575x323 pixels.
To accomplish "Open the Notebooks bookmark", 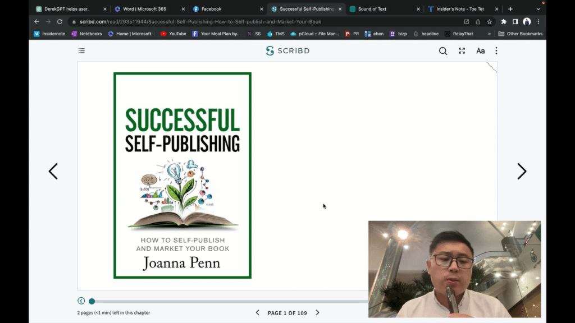I will coord(86,34).
